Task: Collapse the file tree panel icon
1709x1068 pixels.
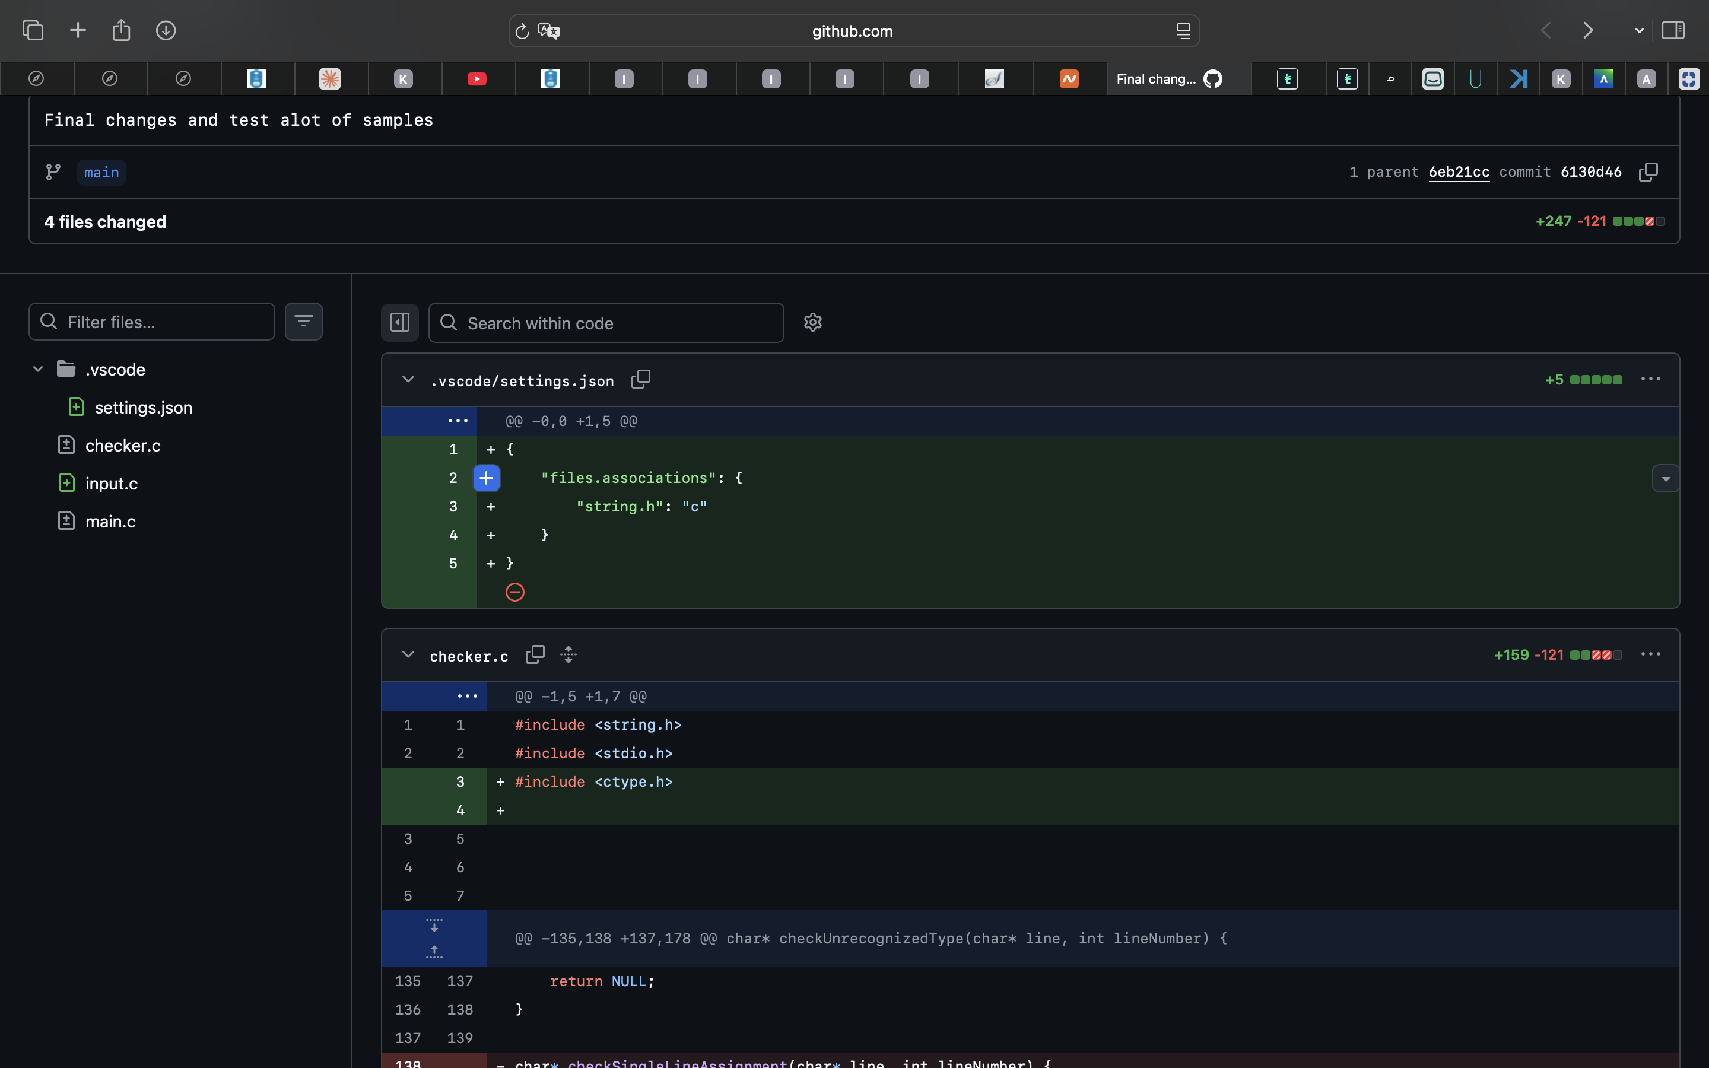Action: [x=400, y=323]
